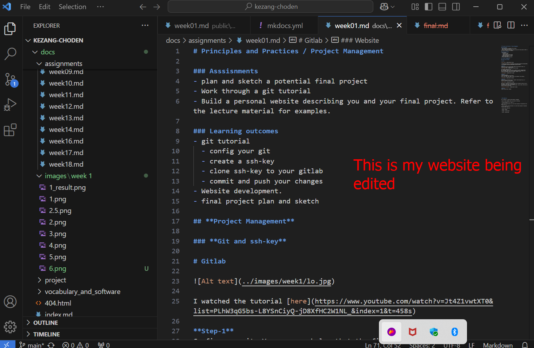
Task: Go forward with the right arrow
Action: (157, 7)
